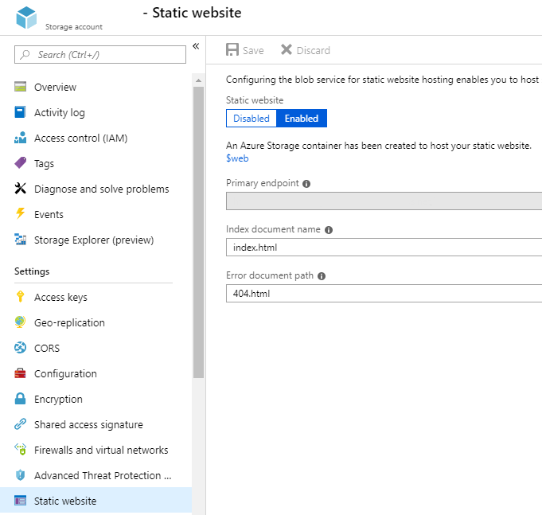Viewport: 542px width, 515px height.
Task: Click the Save floppy disk icon
Action: (232, 49)
